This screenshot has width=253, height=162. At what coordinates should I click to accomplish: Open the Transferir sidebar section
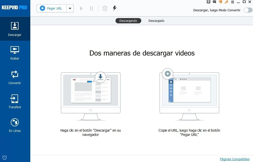tap(15, 101)
